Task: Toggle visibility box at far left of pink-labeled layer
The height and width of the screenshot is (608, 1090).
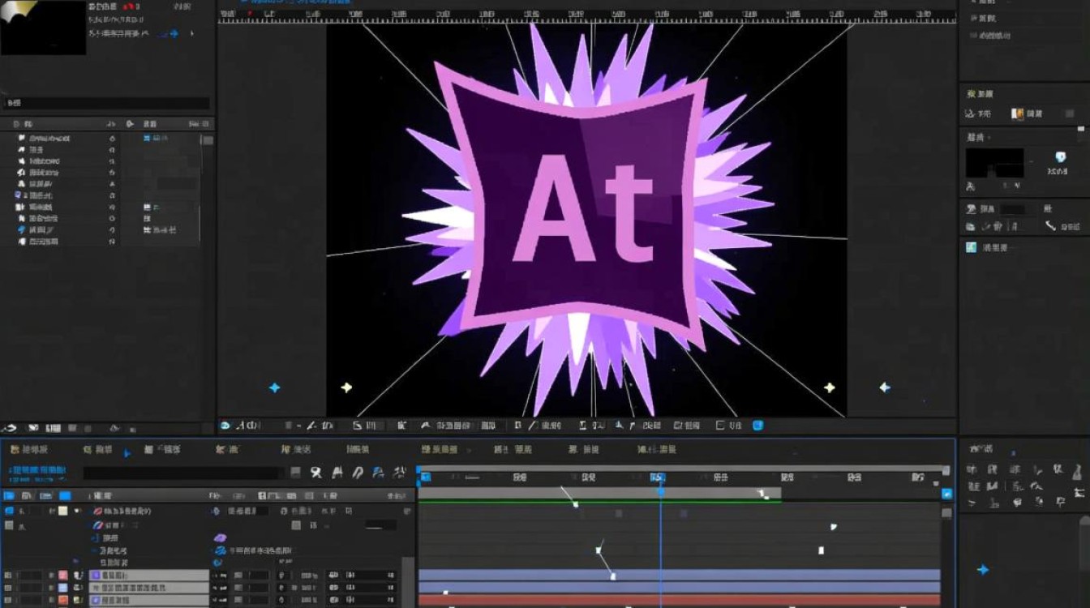Action: (9, 575)
